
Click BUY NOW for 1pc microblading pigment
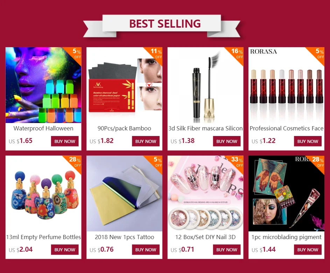[x=308, y=250]
